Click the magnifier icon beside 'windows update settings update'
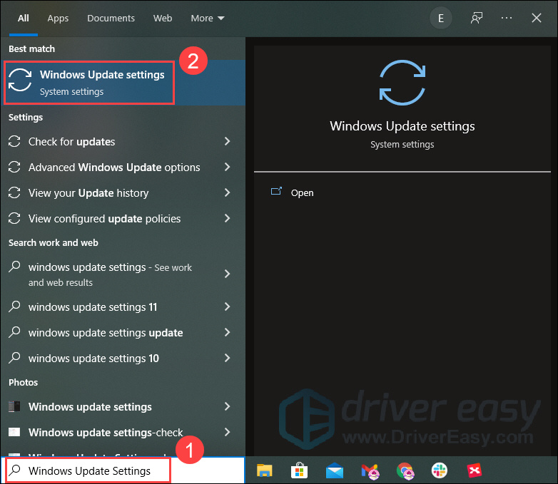The image size is (558, 484). coord(14,331)
